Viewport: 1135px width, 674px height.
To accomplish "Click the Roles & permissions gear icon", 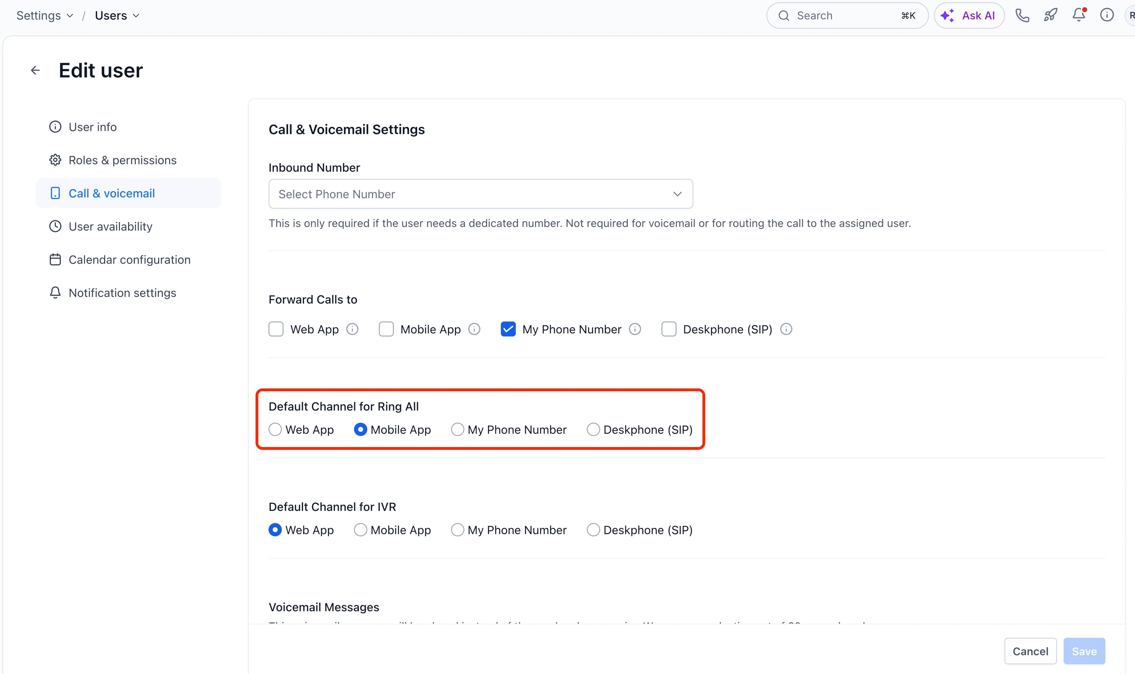I will (55, 160).
